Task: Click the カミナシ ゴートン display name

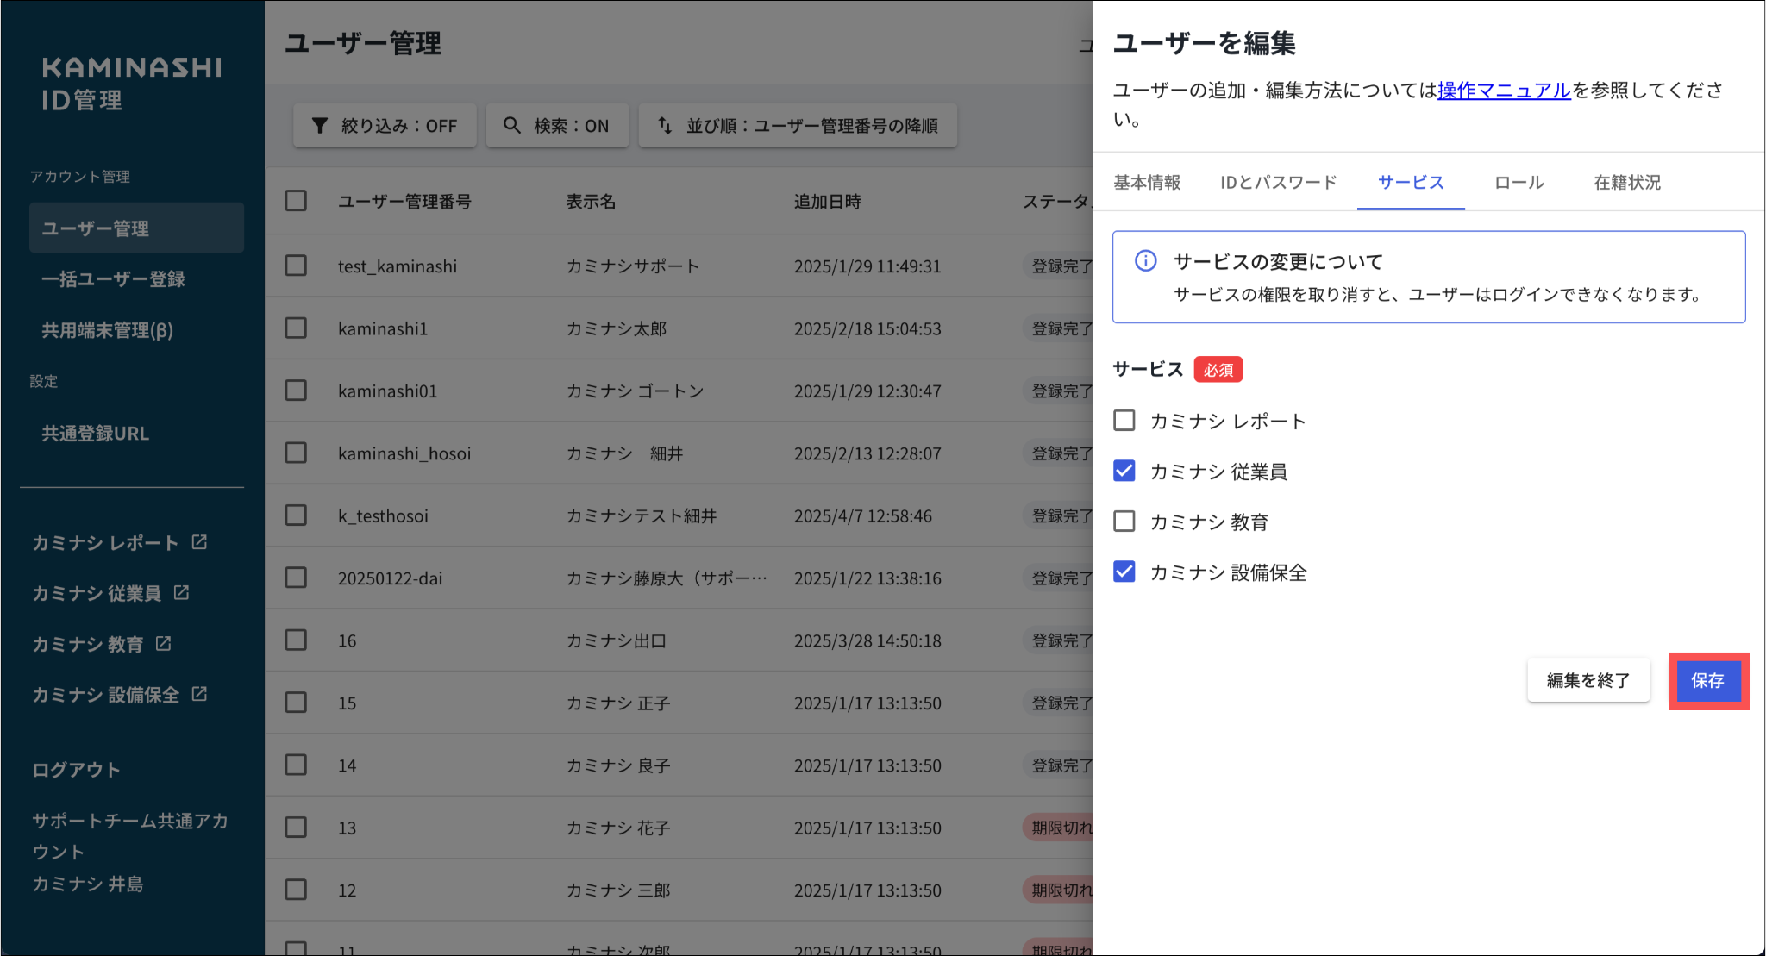Action: pyautogui.click(x=635, y=391)
